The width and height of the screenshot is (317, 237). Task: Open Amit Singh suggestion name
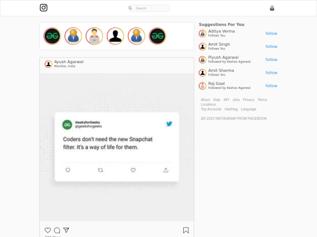coord(219,44)
